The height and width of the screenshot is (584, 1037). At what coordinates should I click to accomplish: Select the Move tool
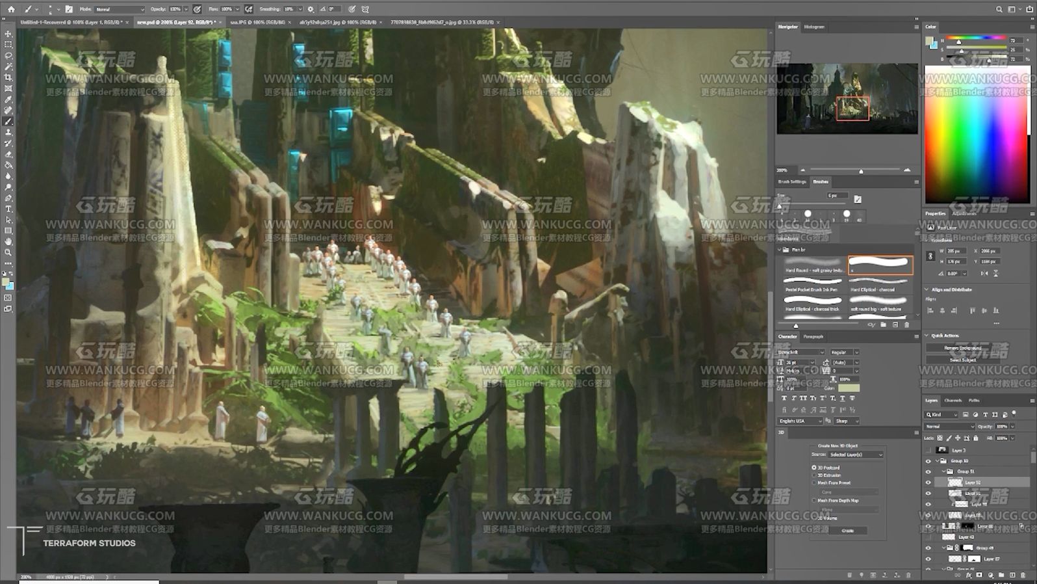[8, 34]
